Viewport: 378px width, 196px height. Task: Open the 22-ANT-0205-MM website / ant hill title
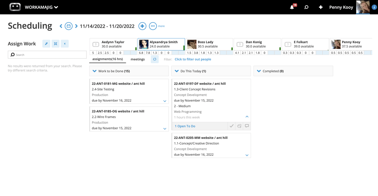(201, 138)
